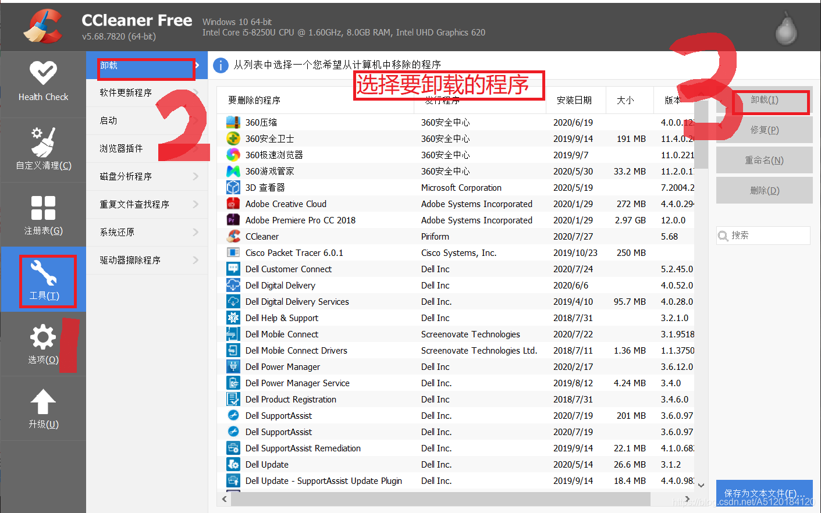Select the Adobe Premiere Pro icon
This screenshot has width=821, height=513.
(x=233, y=220)
